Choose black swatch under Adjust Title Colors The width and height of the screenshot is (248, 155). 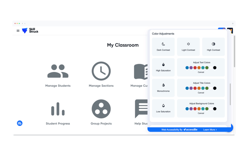pos(215,88)
